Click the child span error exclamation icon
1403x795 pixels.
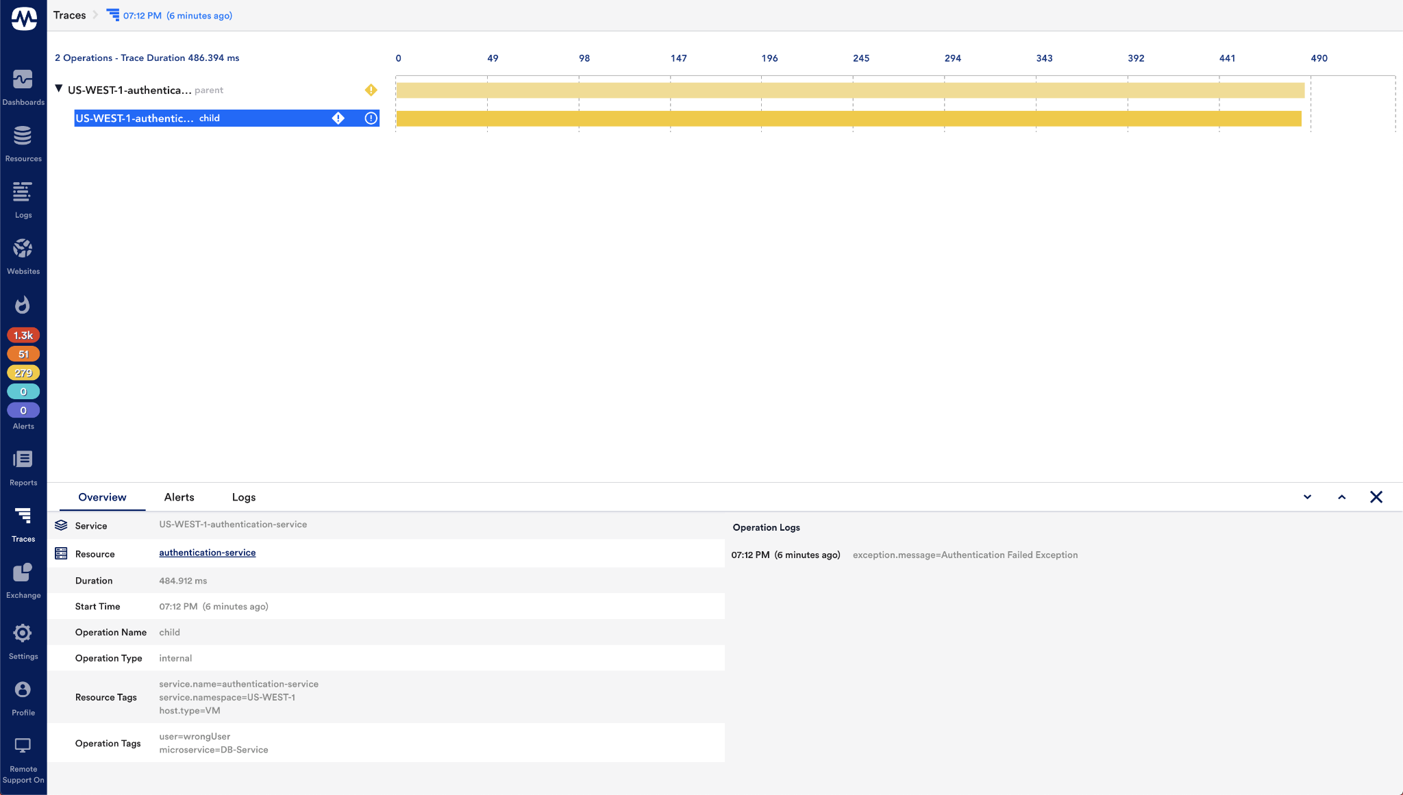point(371,118)
